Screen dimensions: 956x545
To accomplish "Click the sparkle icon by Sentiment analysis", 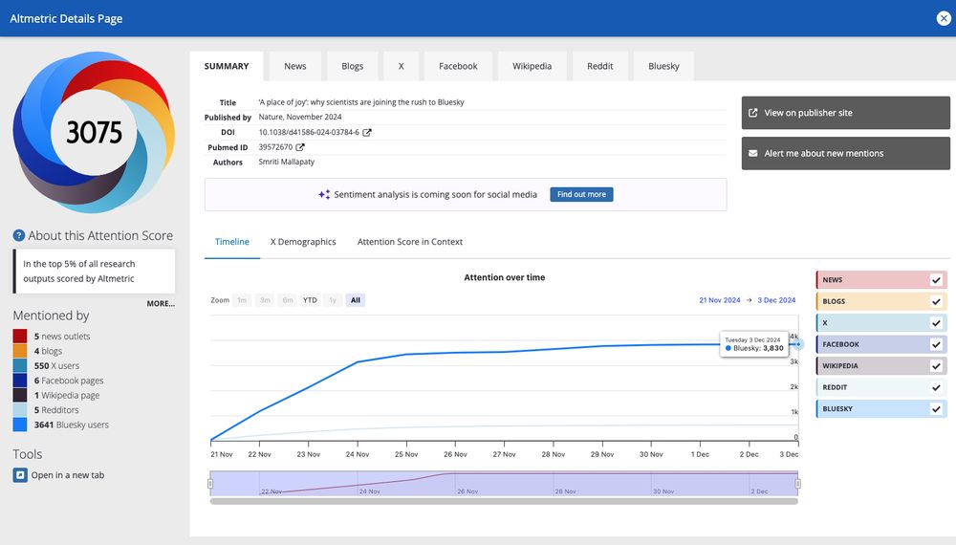I will [x=324, y=194].
